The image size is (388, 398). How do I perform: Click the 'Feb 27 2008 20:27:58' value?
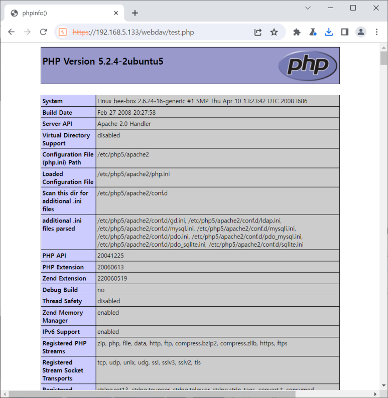tap(126, 112)
